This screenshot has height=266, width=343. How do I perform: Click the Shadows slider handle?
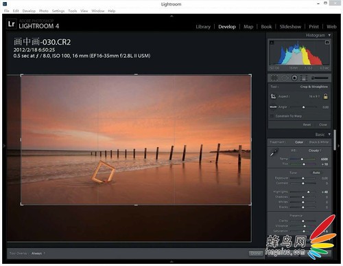[303, 197]
